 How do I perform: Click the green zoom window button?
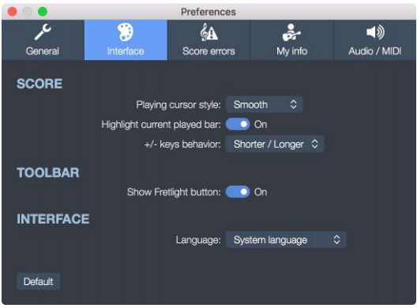[43, 12]
